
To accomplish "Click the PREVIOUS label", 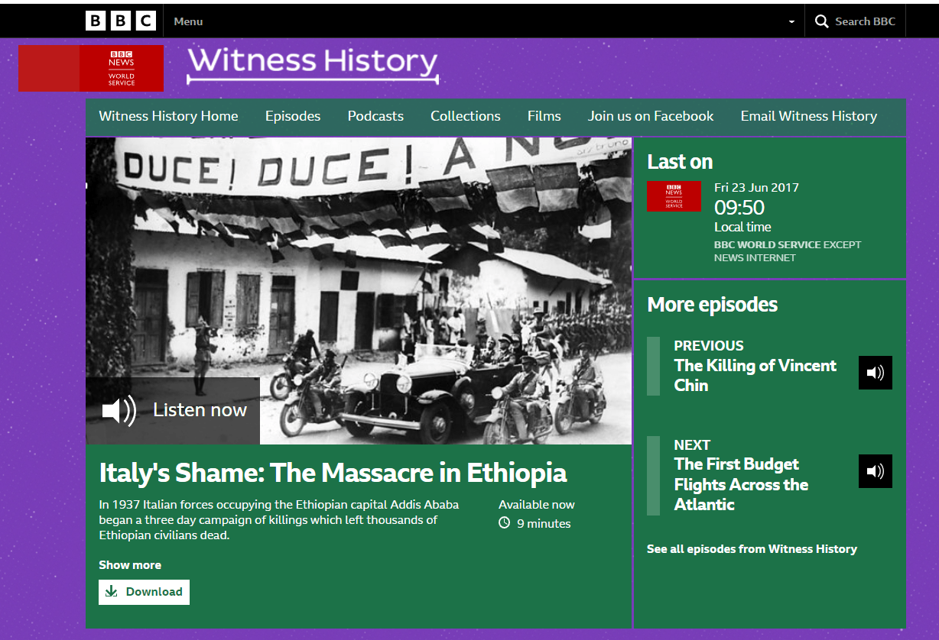I will tap(709, 346).
